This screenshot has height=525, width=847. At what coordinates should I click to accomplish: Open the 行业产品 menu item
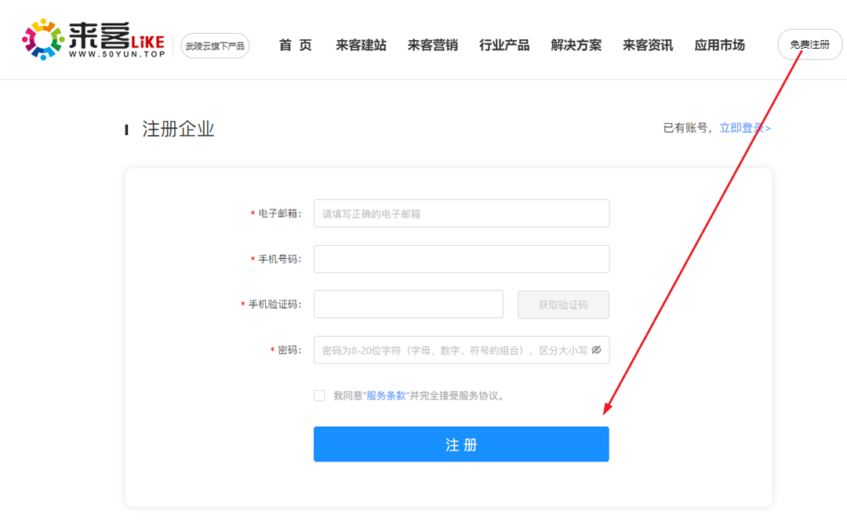504,45
